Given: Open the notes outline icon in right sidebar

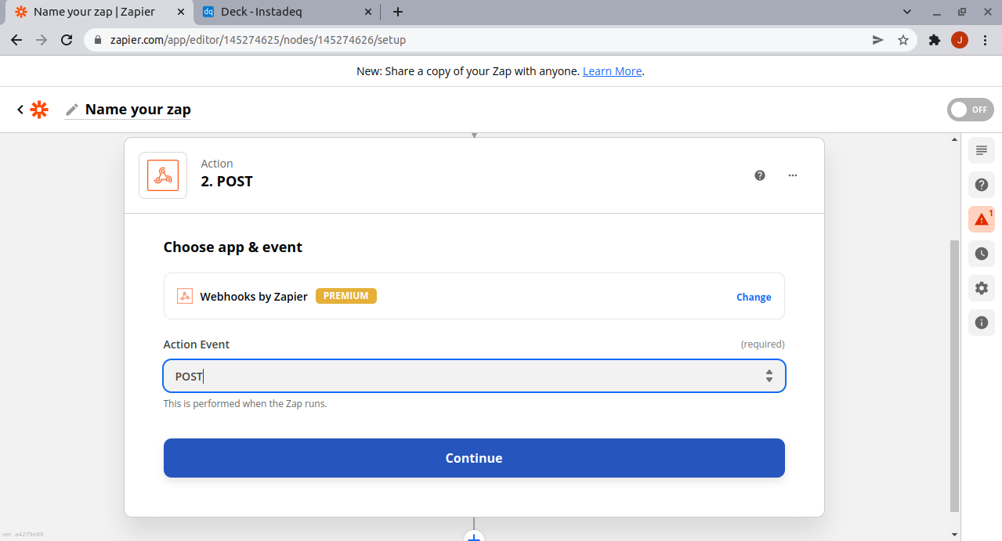Looking at the screenshot, I should click(x=982, y=150).
